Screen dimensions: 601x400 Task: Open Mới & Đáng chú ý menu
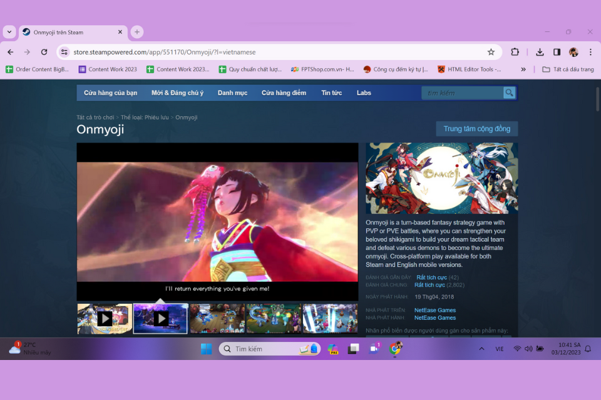point(177,93)
